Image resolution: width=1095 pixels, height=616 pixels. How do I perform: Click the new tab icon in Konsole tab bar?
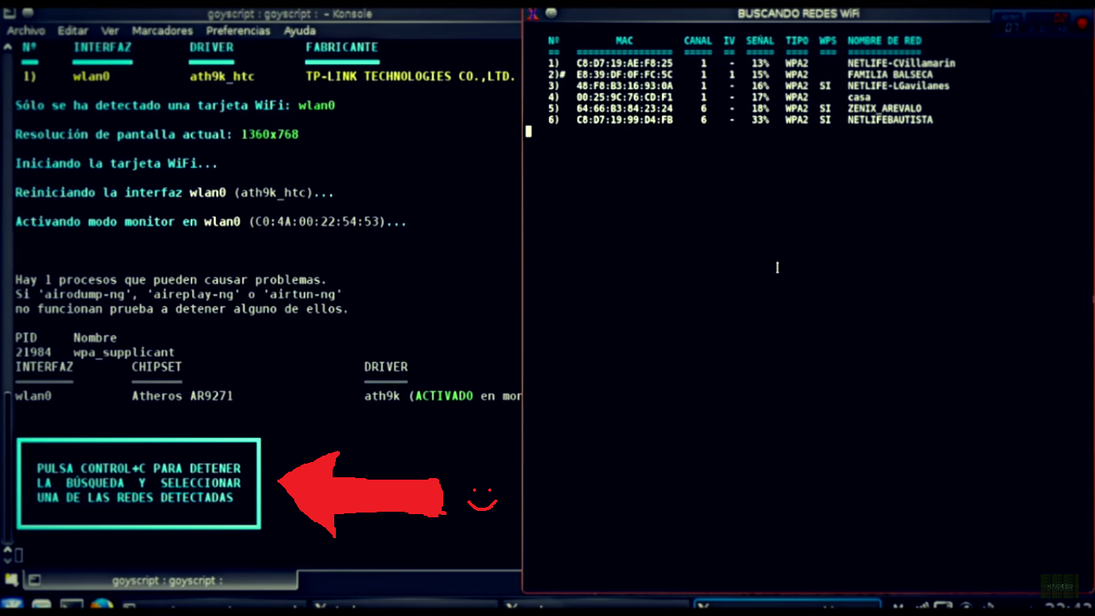(x=11, y=579)
